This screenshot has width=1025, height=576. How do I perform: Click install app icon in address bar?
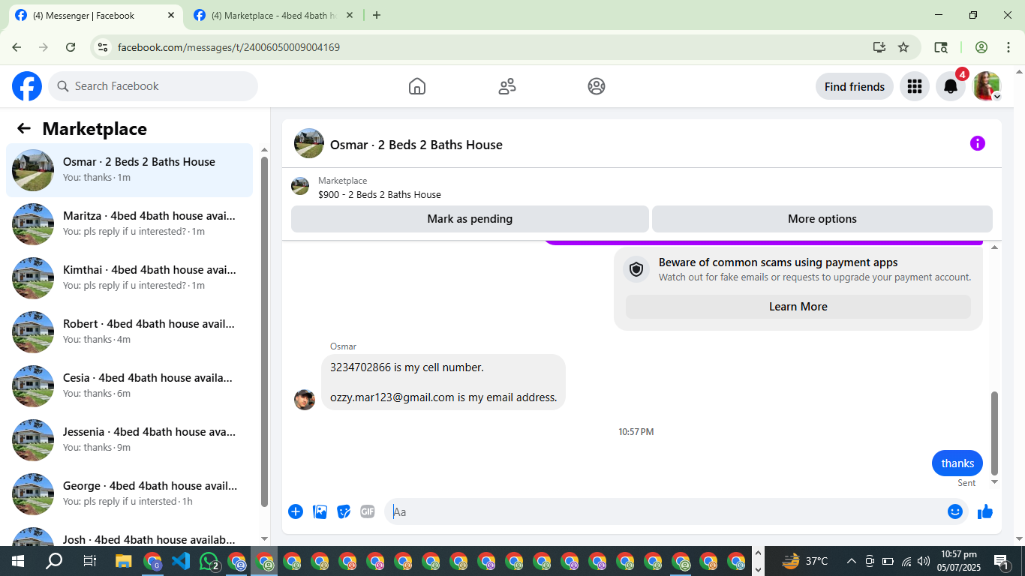pos(879,47)
